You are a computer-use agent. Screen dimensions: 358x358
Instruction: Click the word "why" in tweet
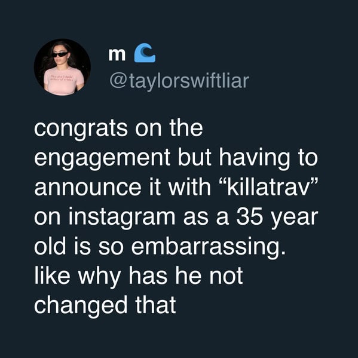tap(100, 277)
